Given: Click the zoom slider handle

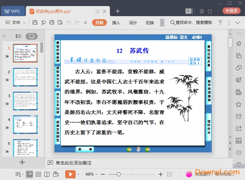Looking at the screenshot, I should (119, 174).
